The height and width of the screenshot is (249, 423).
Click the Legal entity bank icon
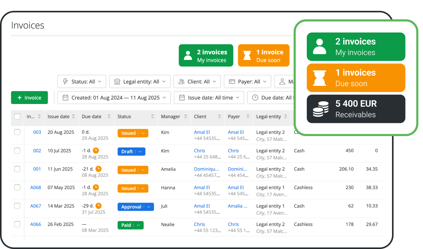pos(117,81)
